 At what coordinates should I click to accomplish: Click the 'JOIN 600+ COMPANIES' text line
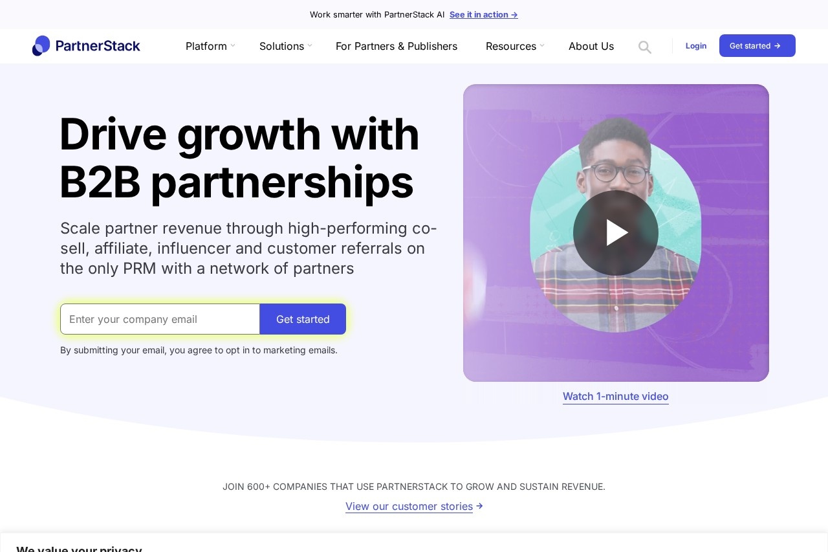click(x=414, y=487)
